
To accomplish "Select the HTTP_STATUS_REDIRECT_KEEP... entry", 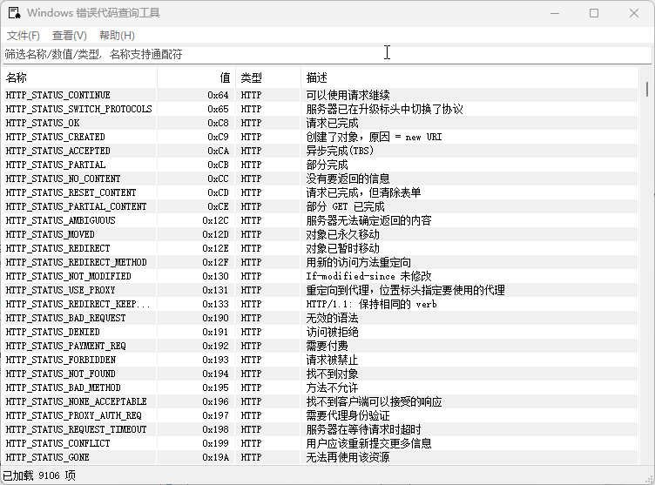I will (x=321, y=304).
